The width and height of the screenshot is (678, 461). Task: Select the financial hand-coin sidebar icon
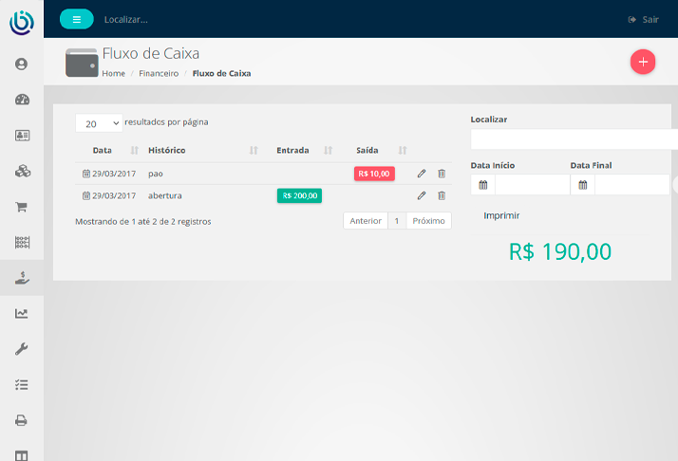[22, 277]
